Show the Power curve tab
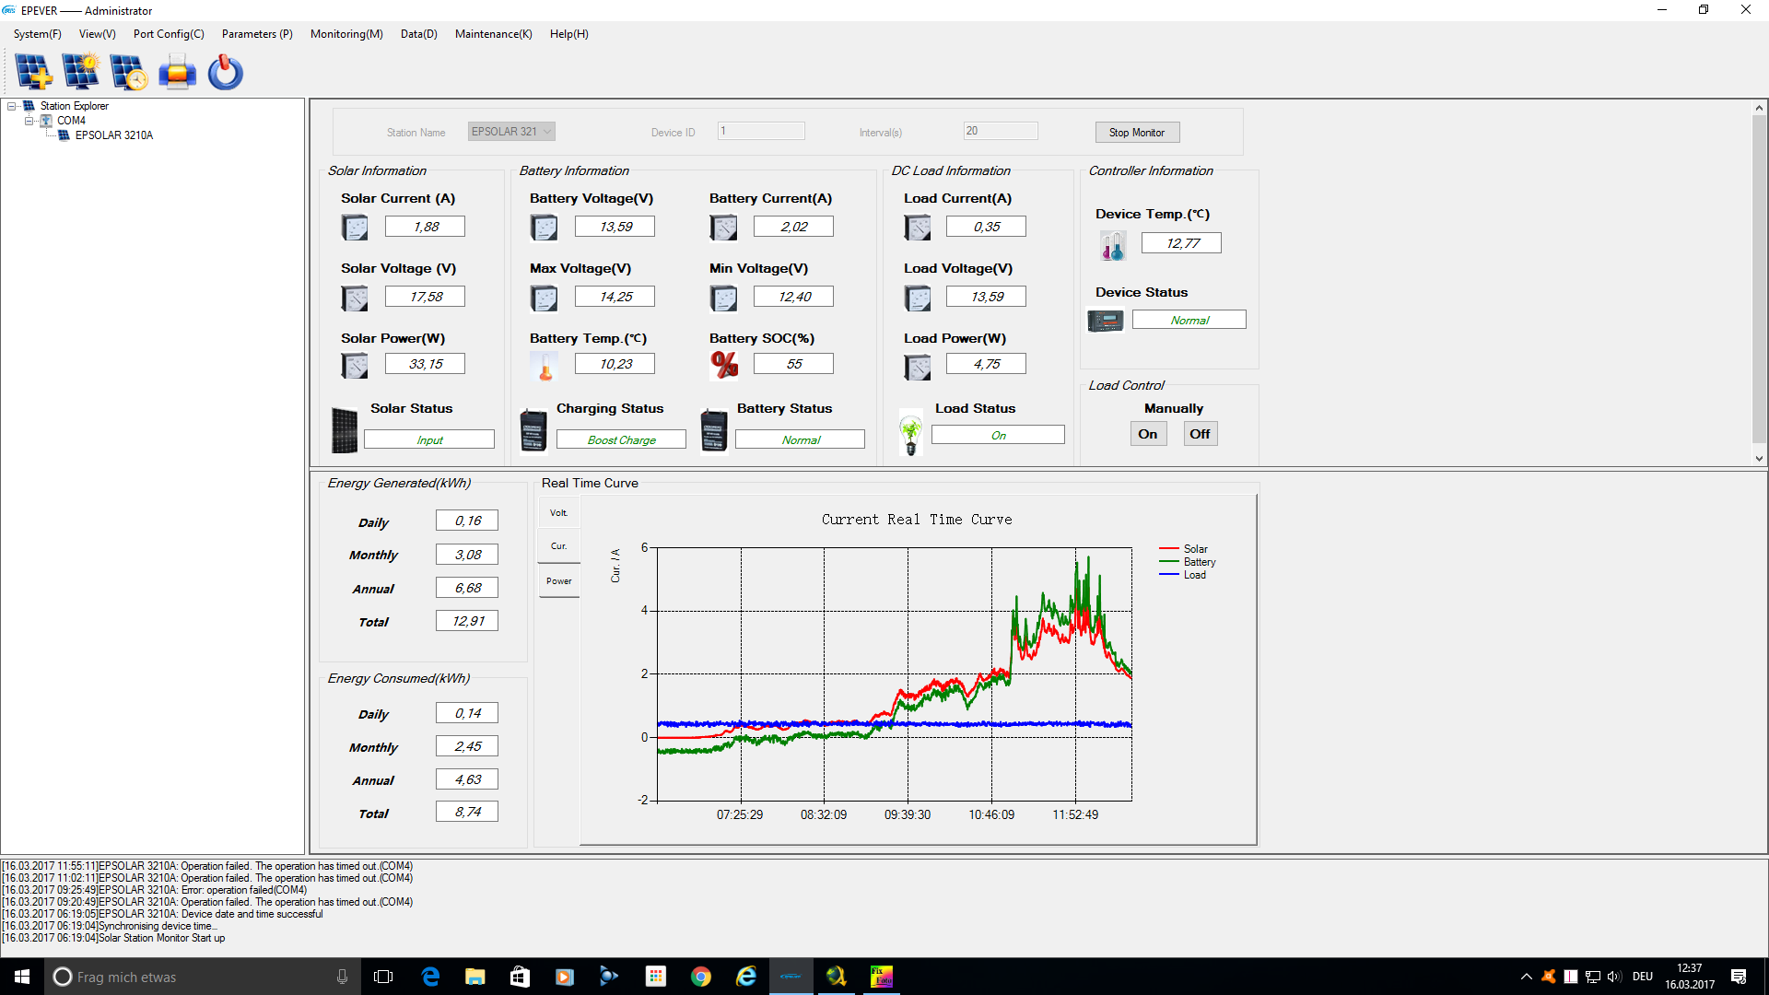This screenshot has height=995, width=1769. 559,581
